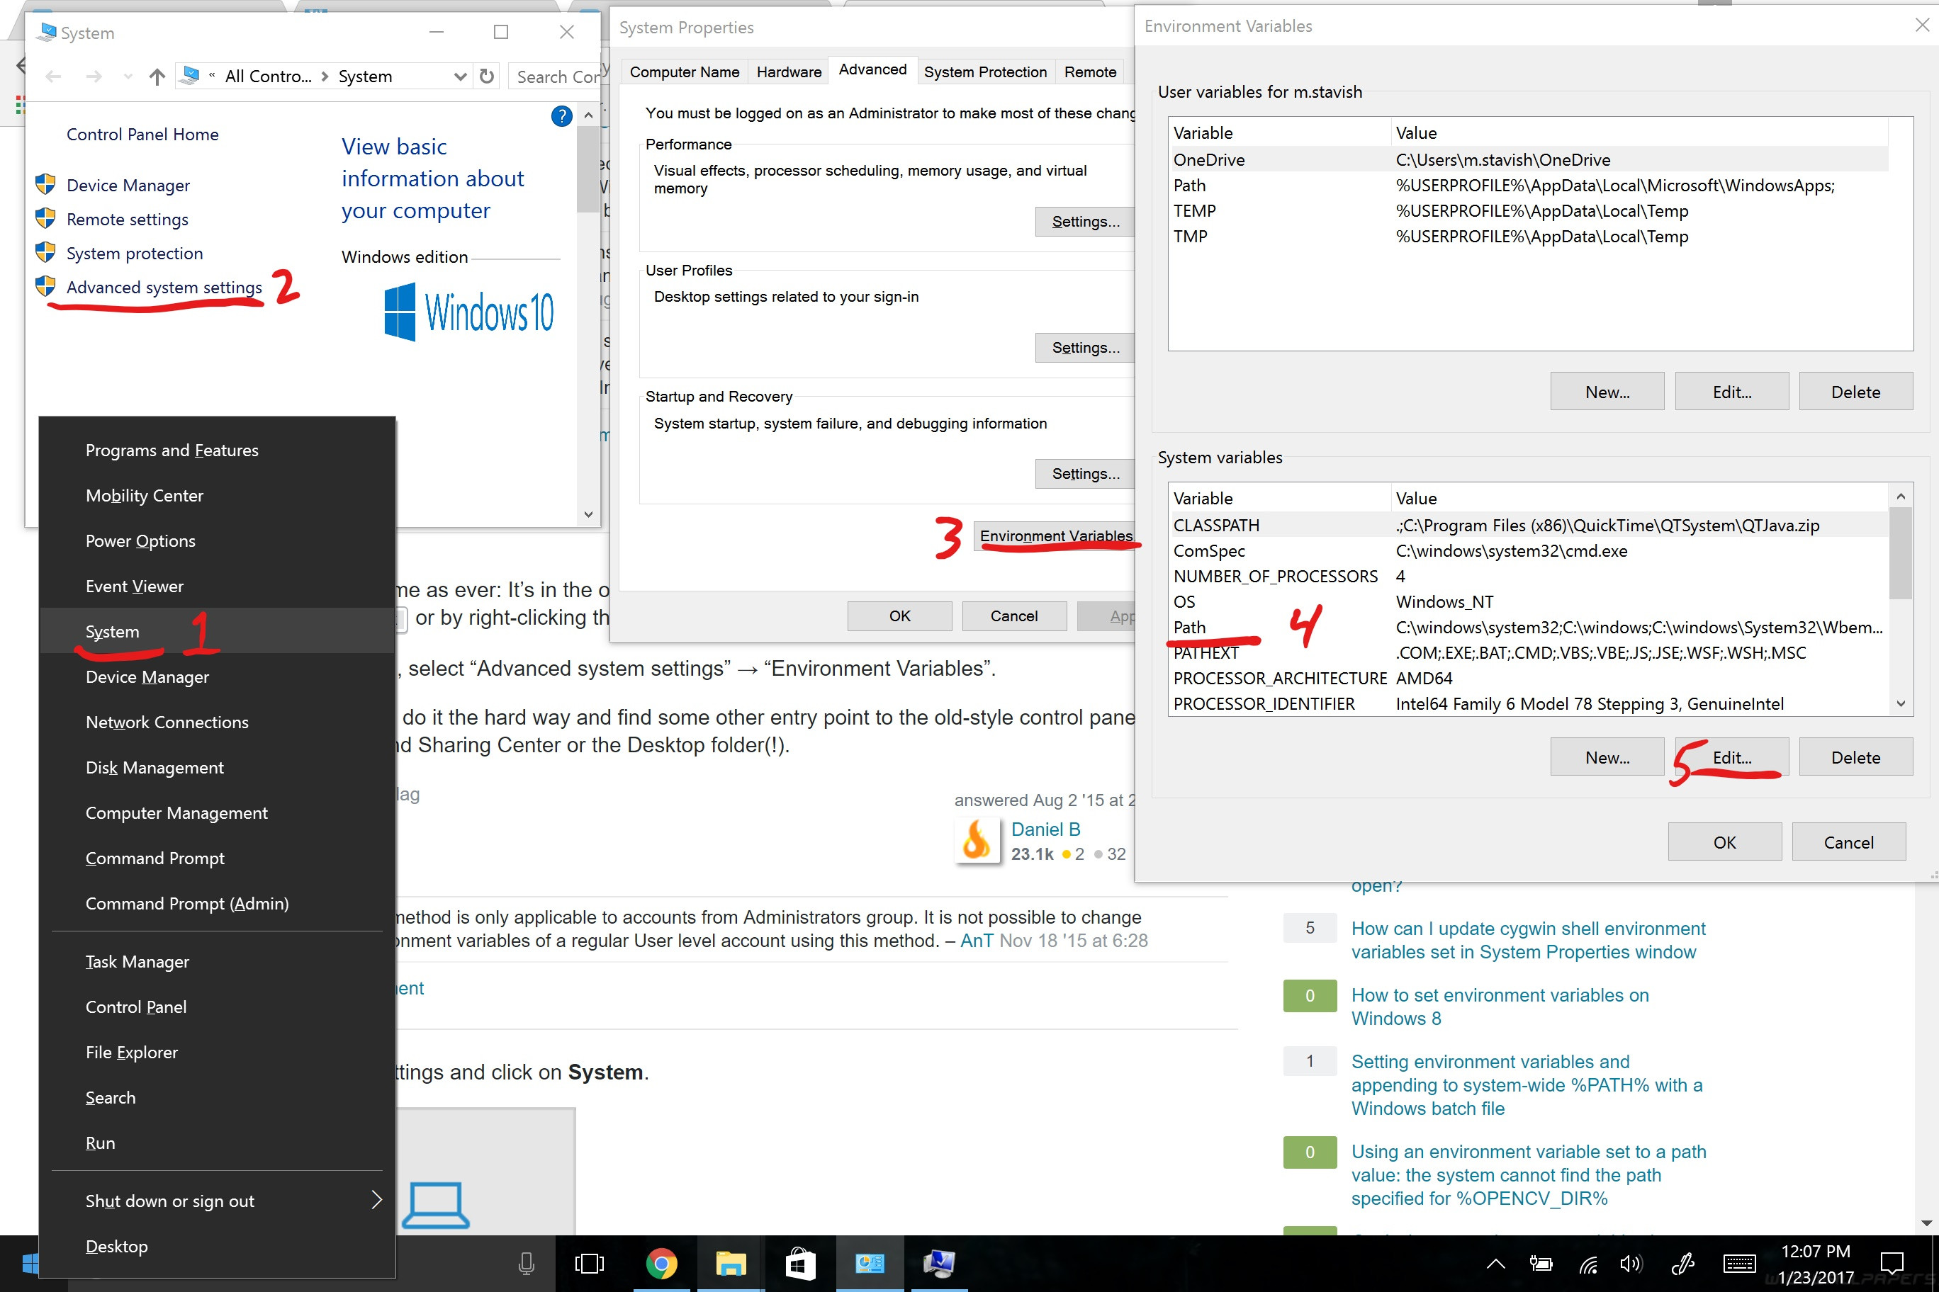Screen dimensions: 1939x1292
Task: Select System from the context menu list
Action: tap(111, 630)
